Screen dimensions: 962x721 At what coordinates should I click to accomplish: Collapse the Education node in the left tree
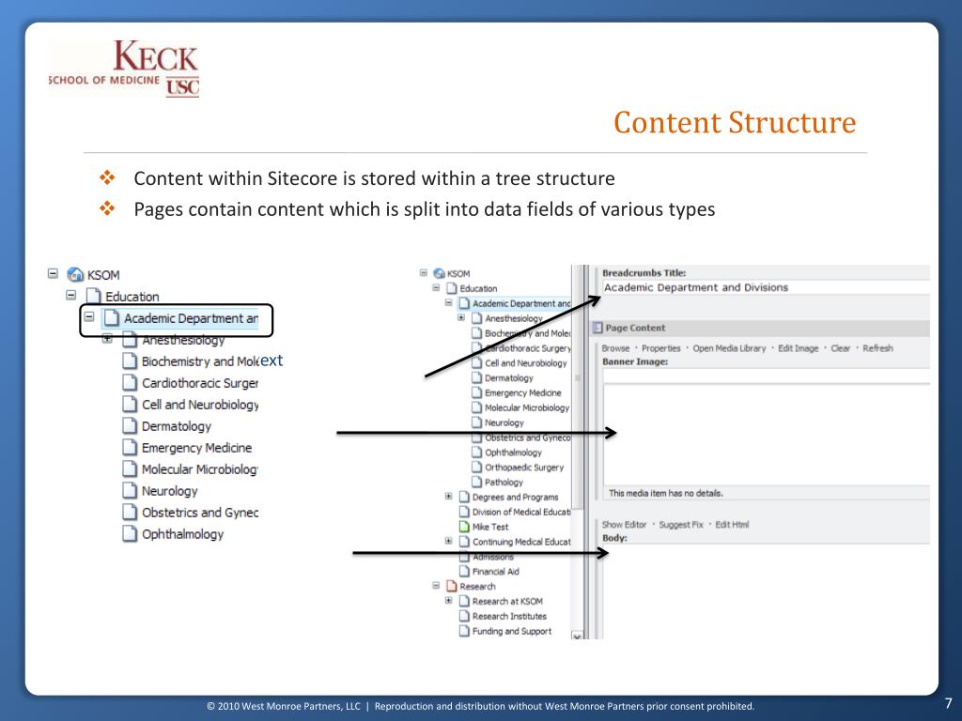[71, 296]
